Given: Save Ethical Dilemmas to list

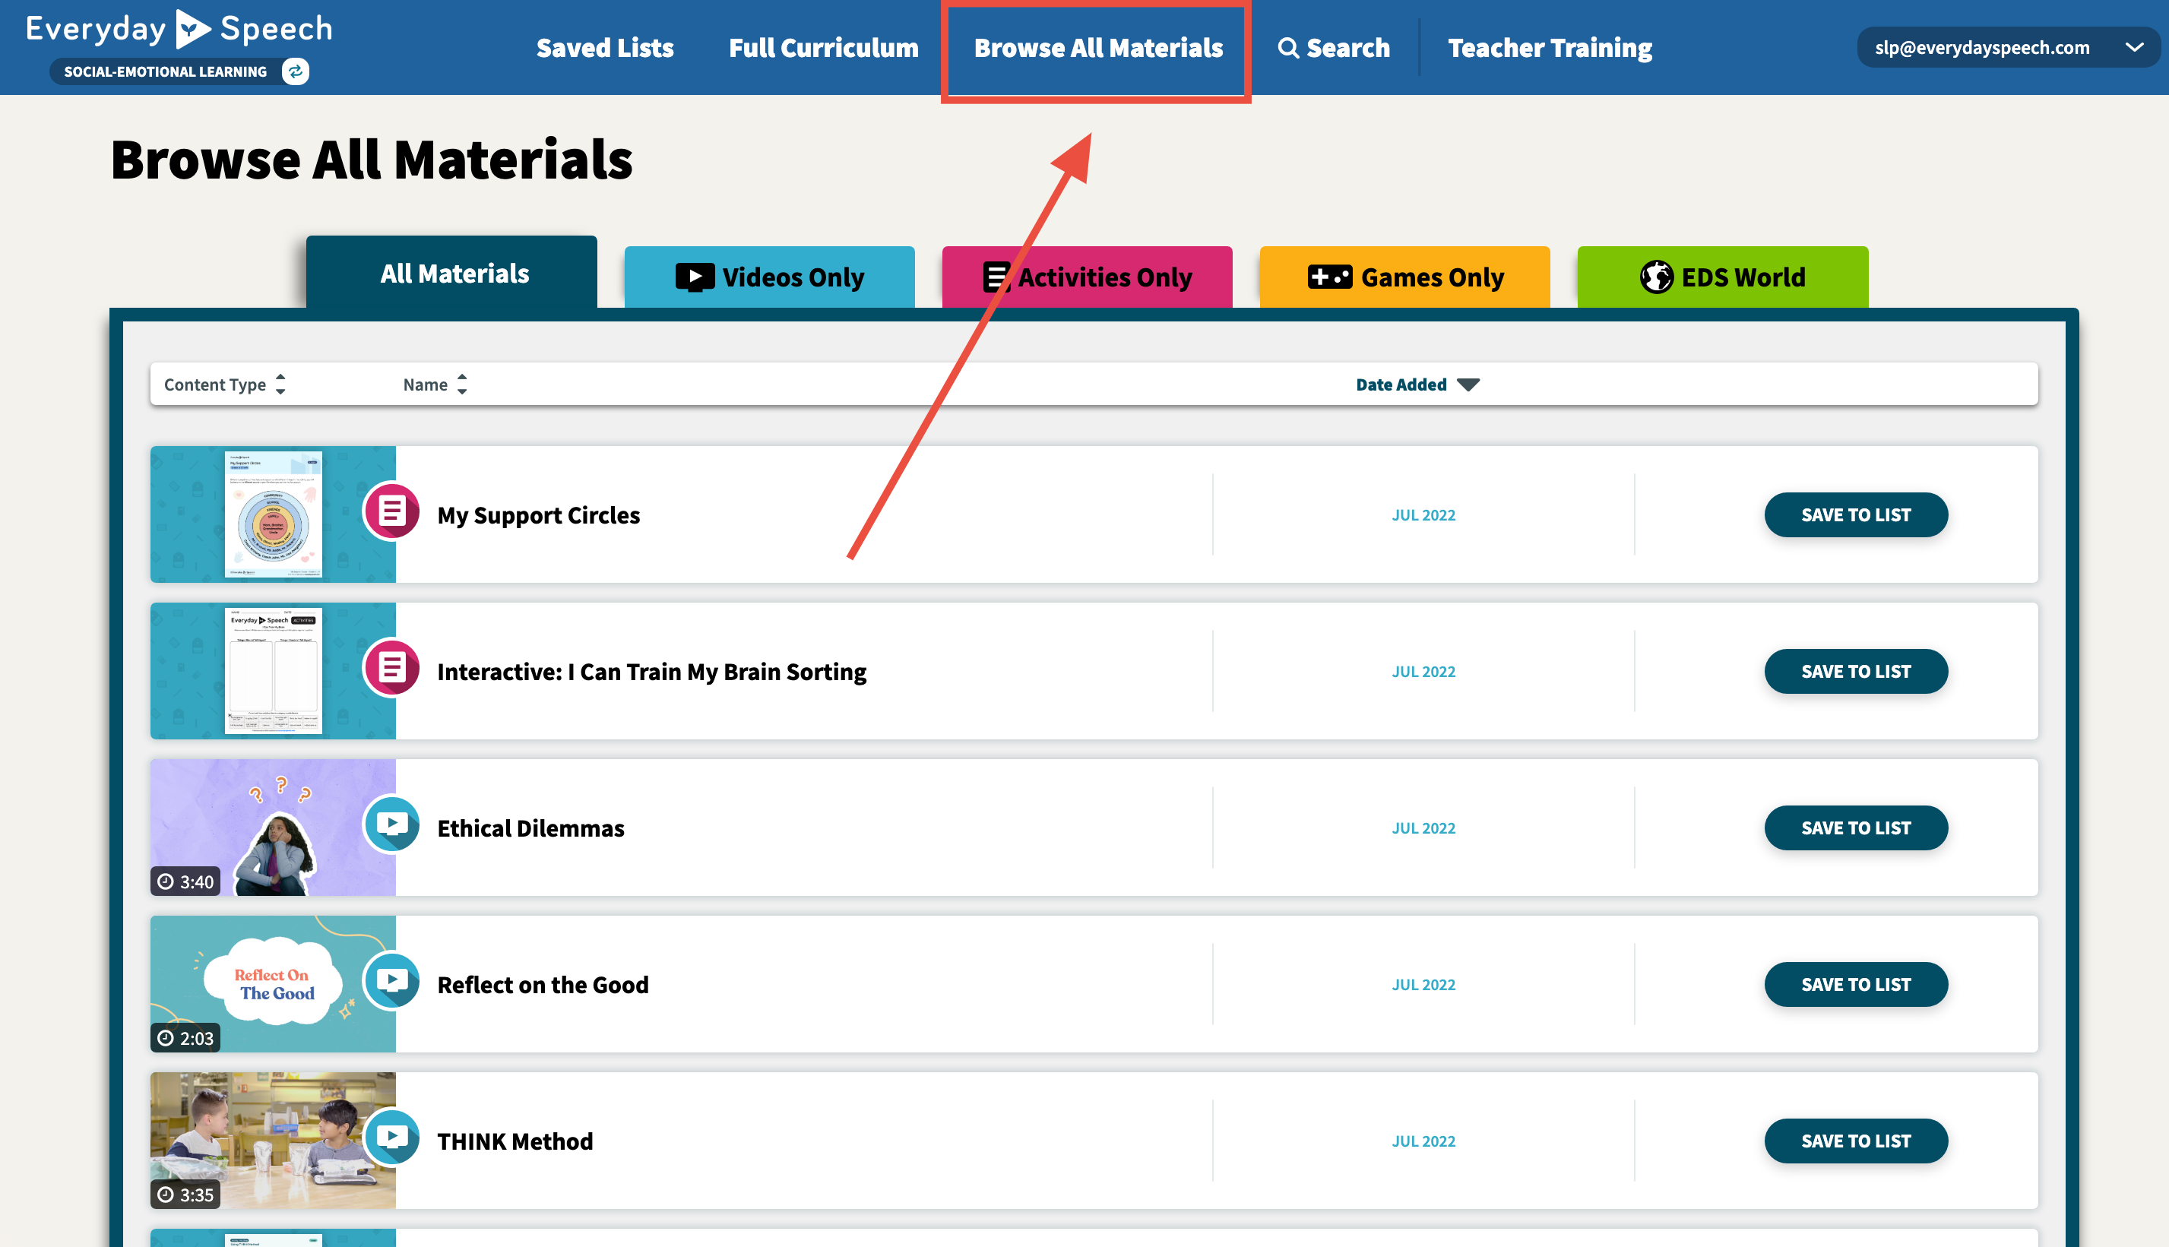Looking at the screenshot, I should 1856,828.
